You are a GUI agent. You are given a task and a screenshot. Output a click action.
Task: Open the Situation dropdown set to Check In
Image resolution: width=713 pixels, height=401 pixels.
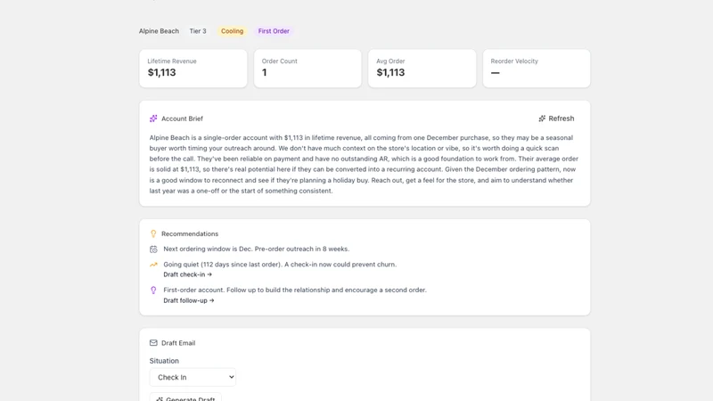click(193, 377)
